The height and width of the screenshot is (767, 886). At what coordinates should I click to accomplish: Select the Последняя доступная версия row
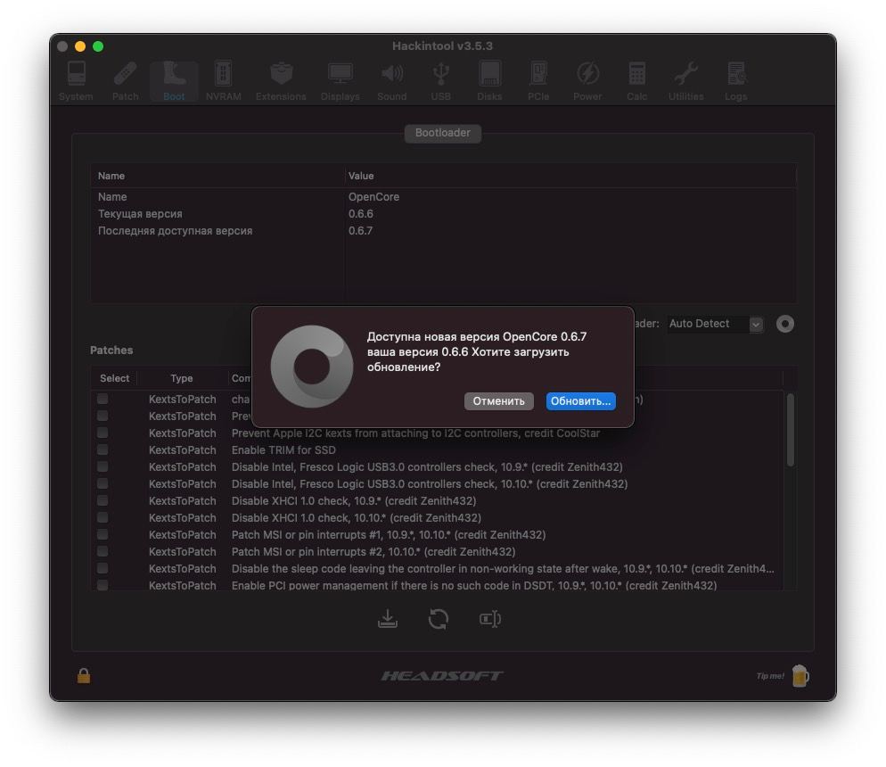click(x=444, y=231)
